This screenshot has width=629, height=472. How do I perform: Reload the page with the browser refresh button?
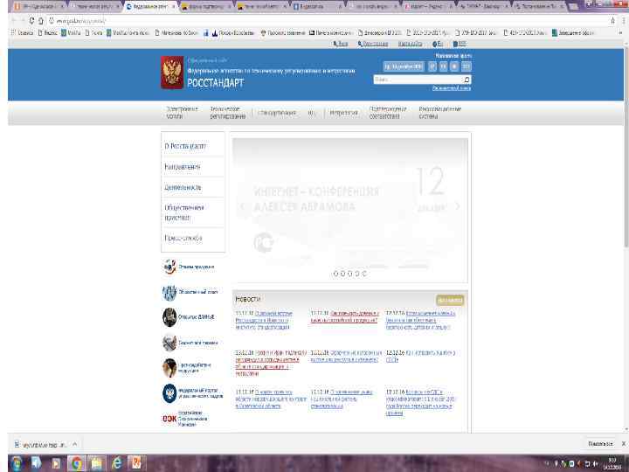point(31,20)
